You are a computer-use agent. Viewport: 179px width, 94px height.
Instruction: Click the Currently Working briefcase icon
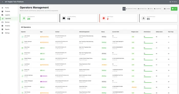64,18
